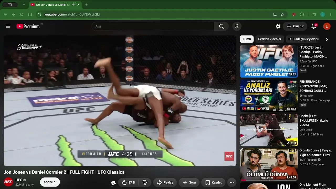Select the UFC adlı yükleyiciden chip
336x189 pixels.
coord(304,39)
